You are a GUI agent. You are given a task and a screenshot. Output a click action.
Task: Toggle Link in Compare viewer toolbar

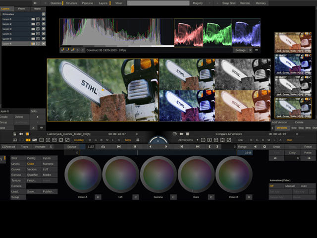(x=240, y=140)
